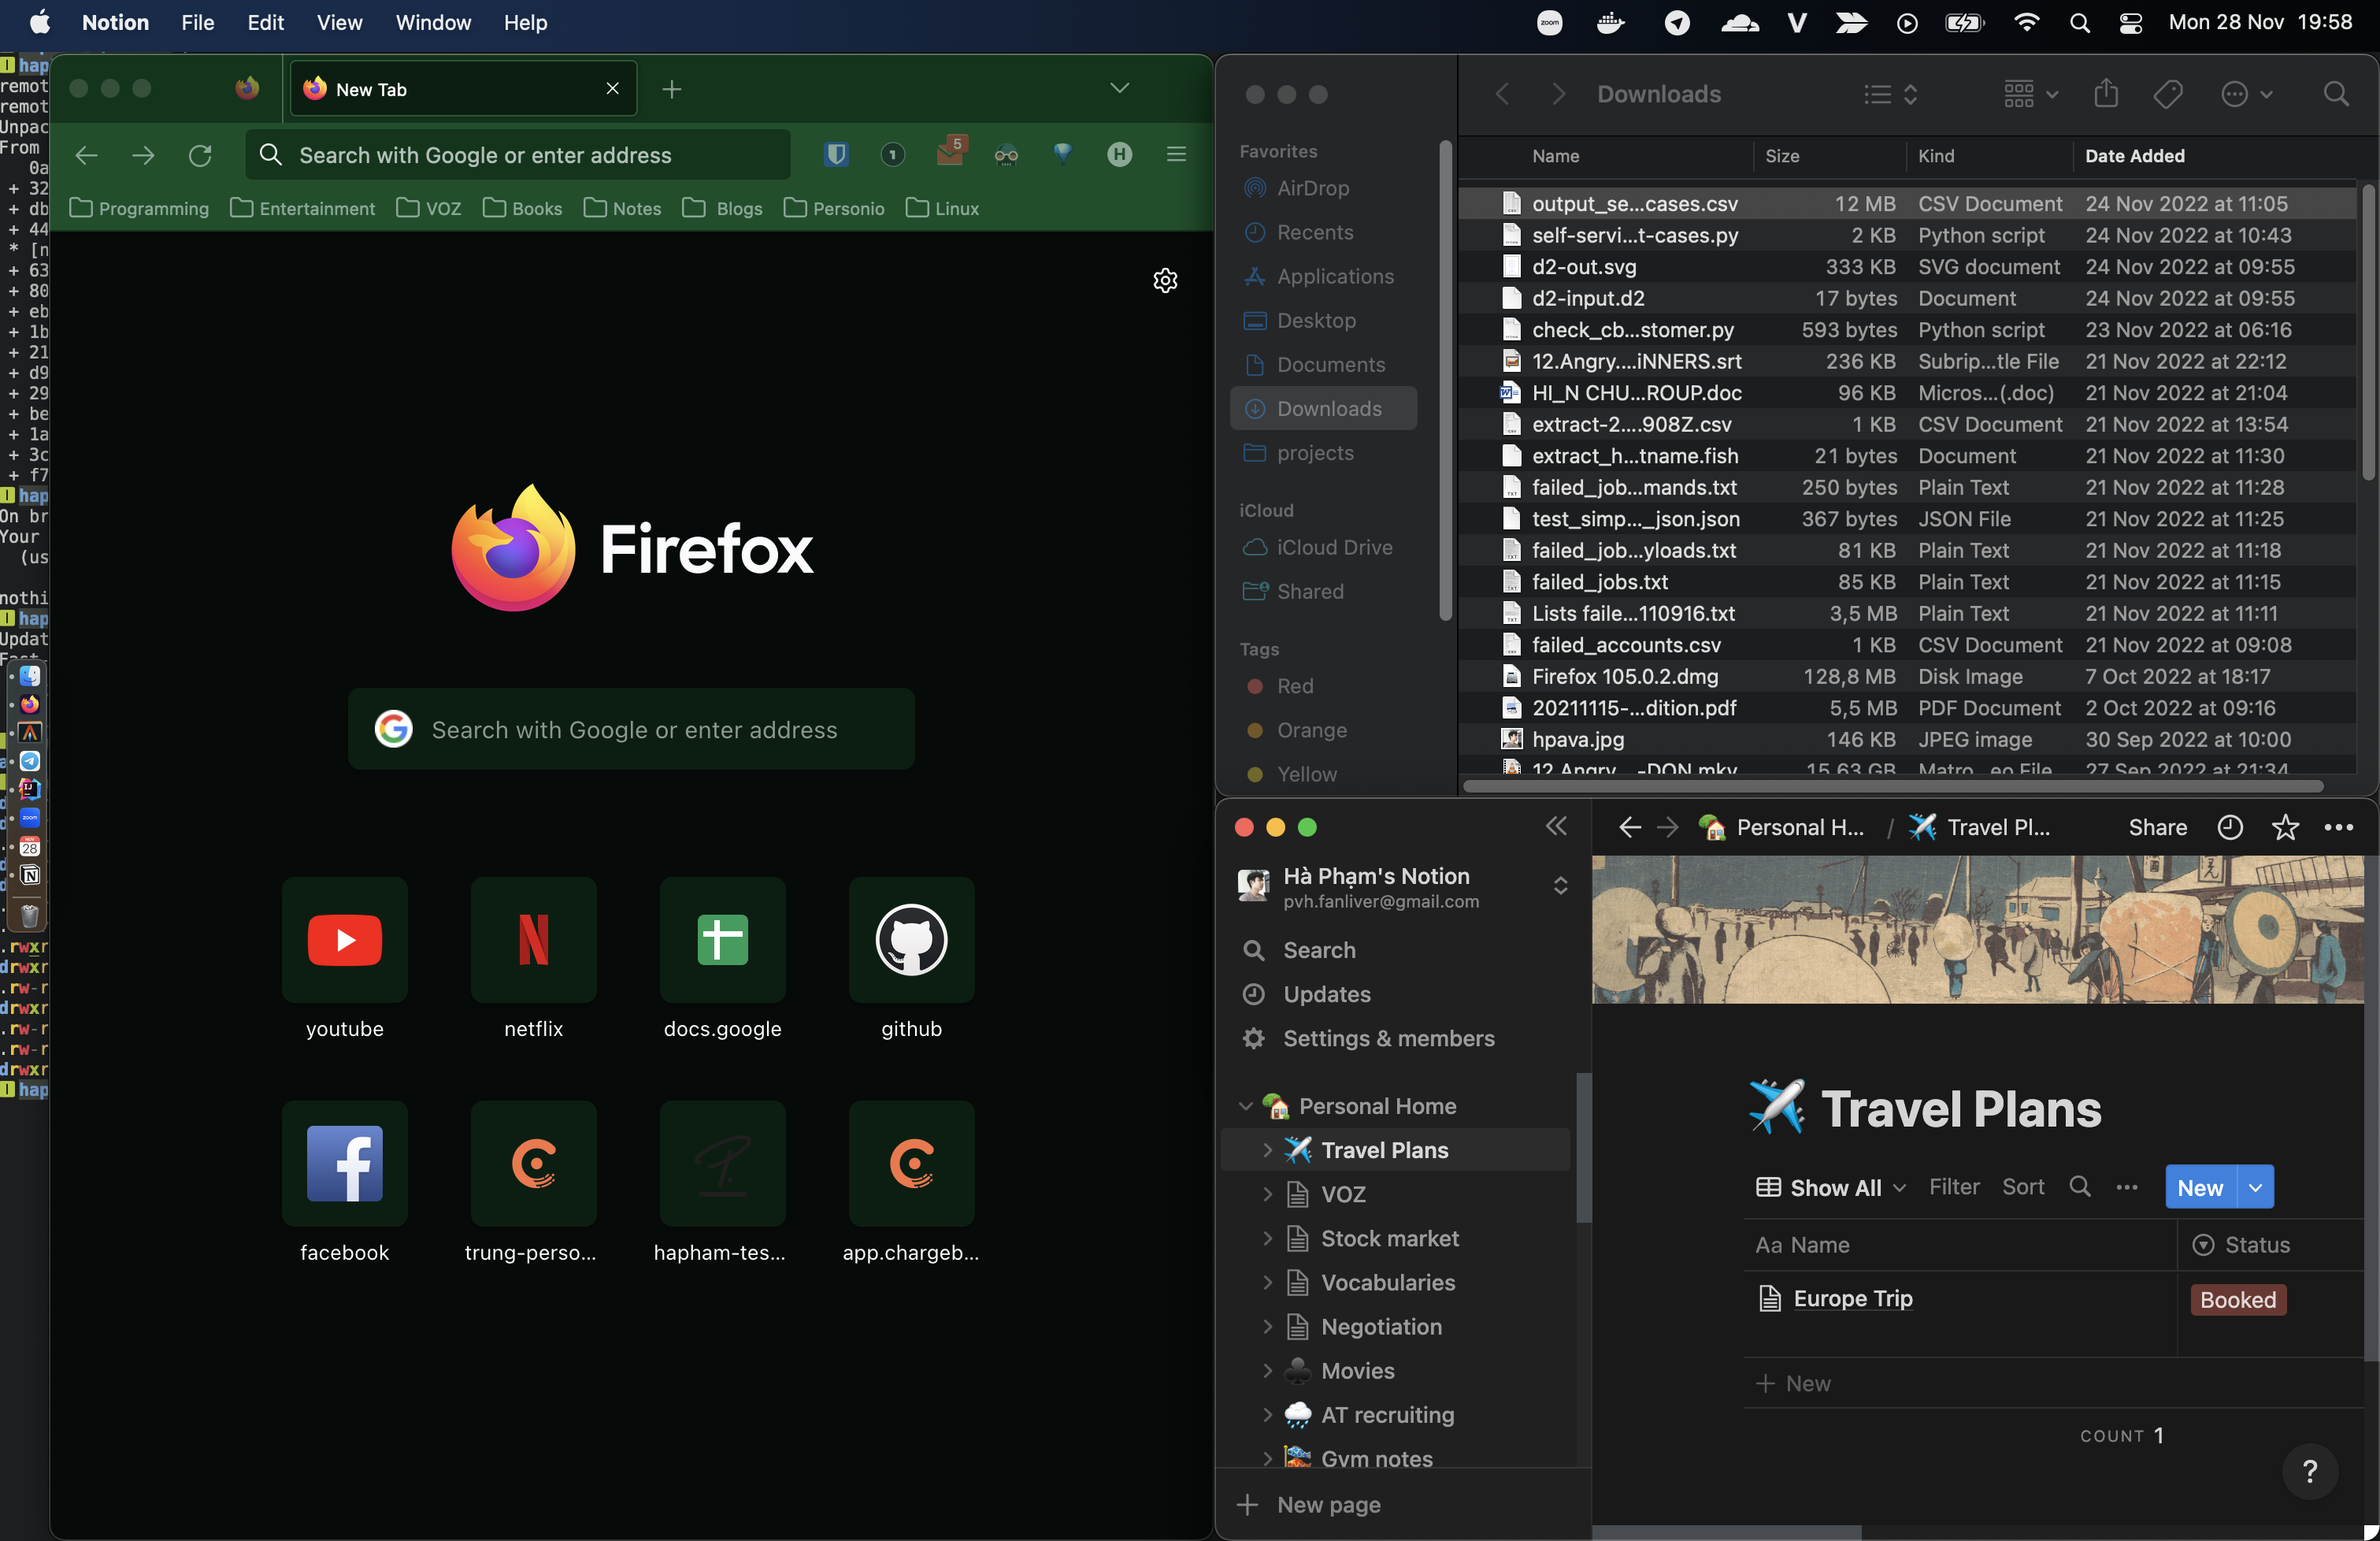This screenshot has height=1541, width=2380.
Task: Collapse the Notion sidebar with double-chevron icon
Action: coord(1556,826)
